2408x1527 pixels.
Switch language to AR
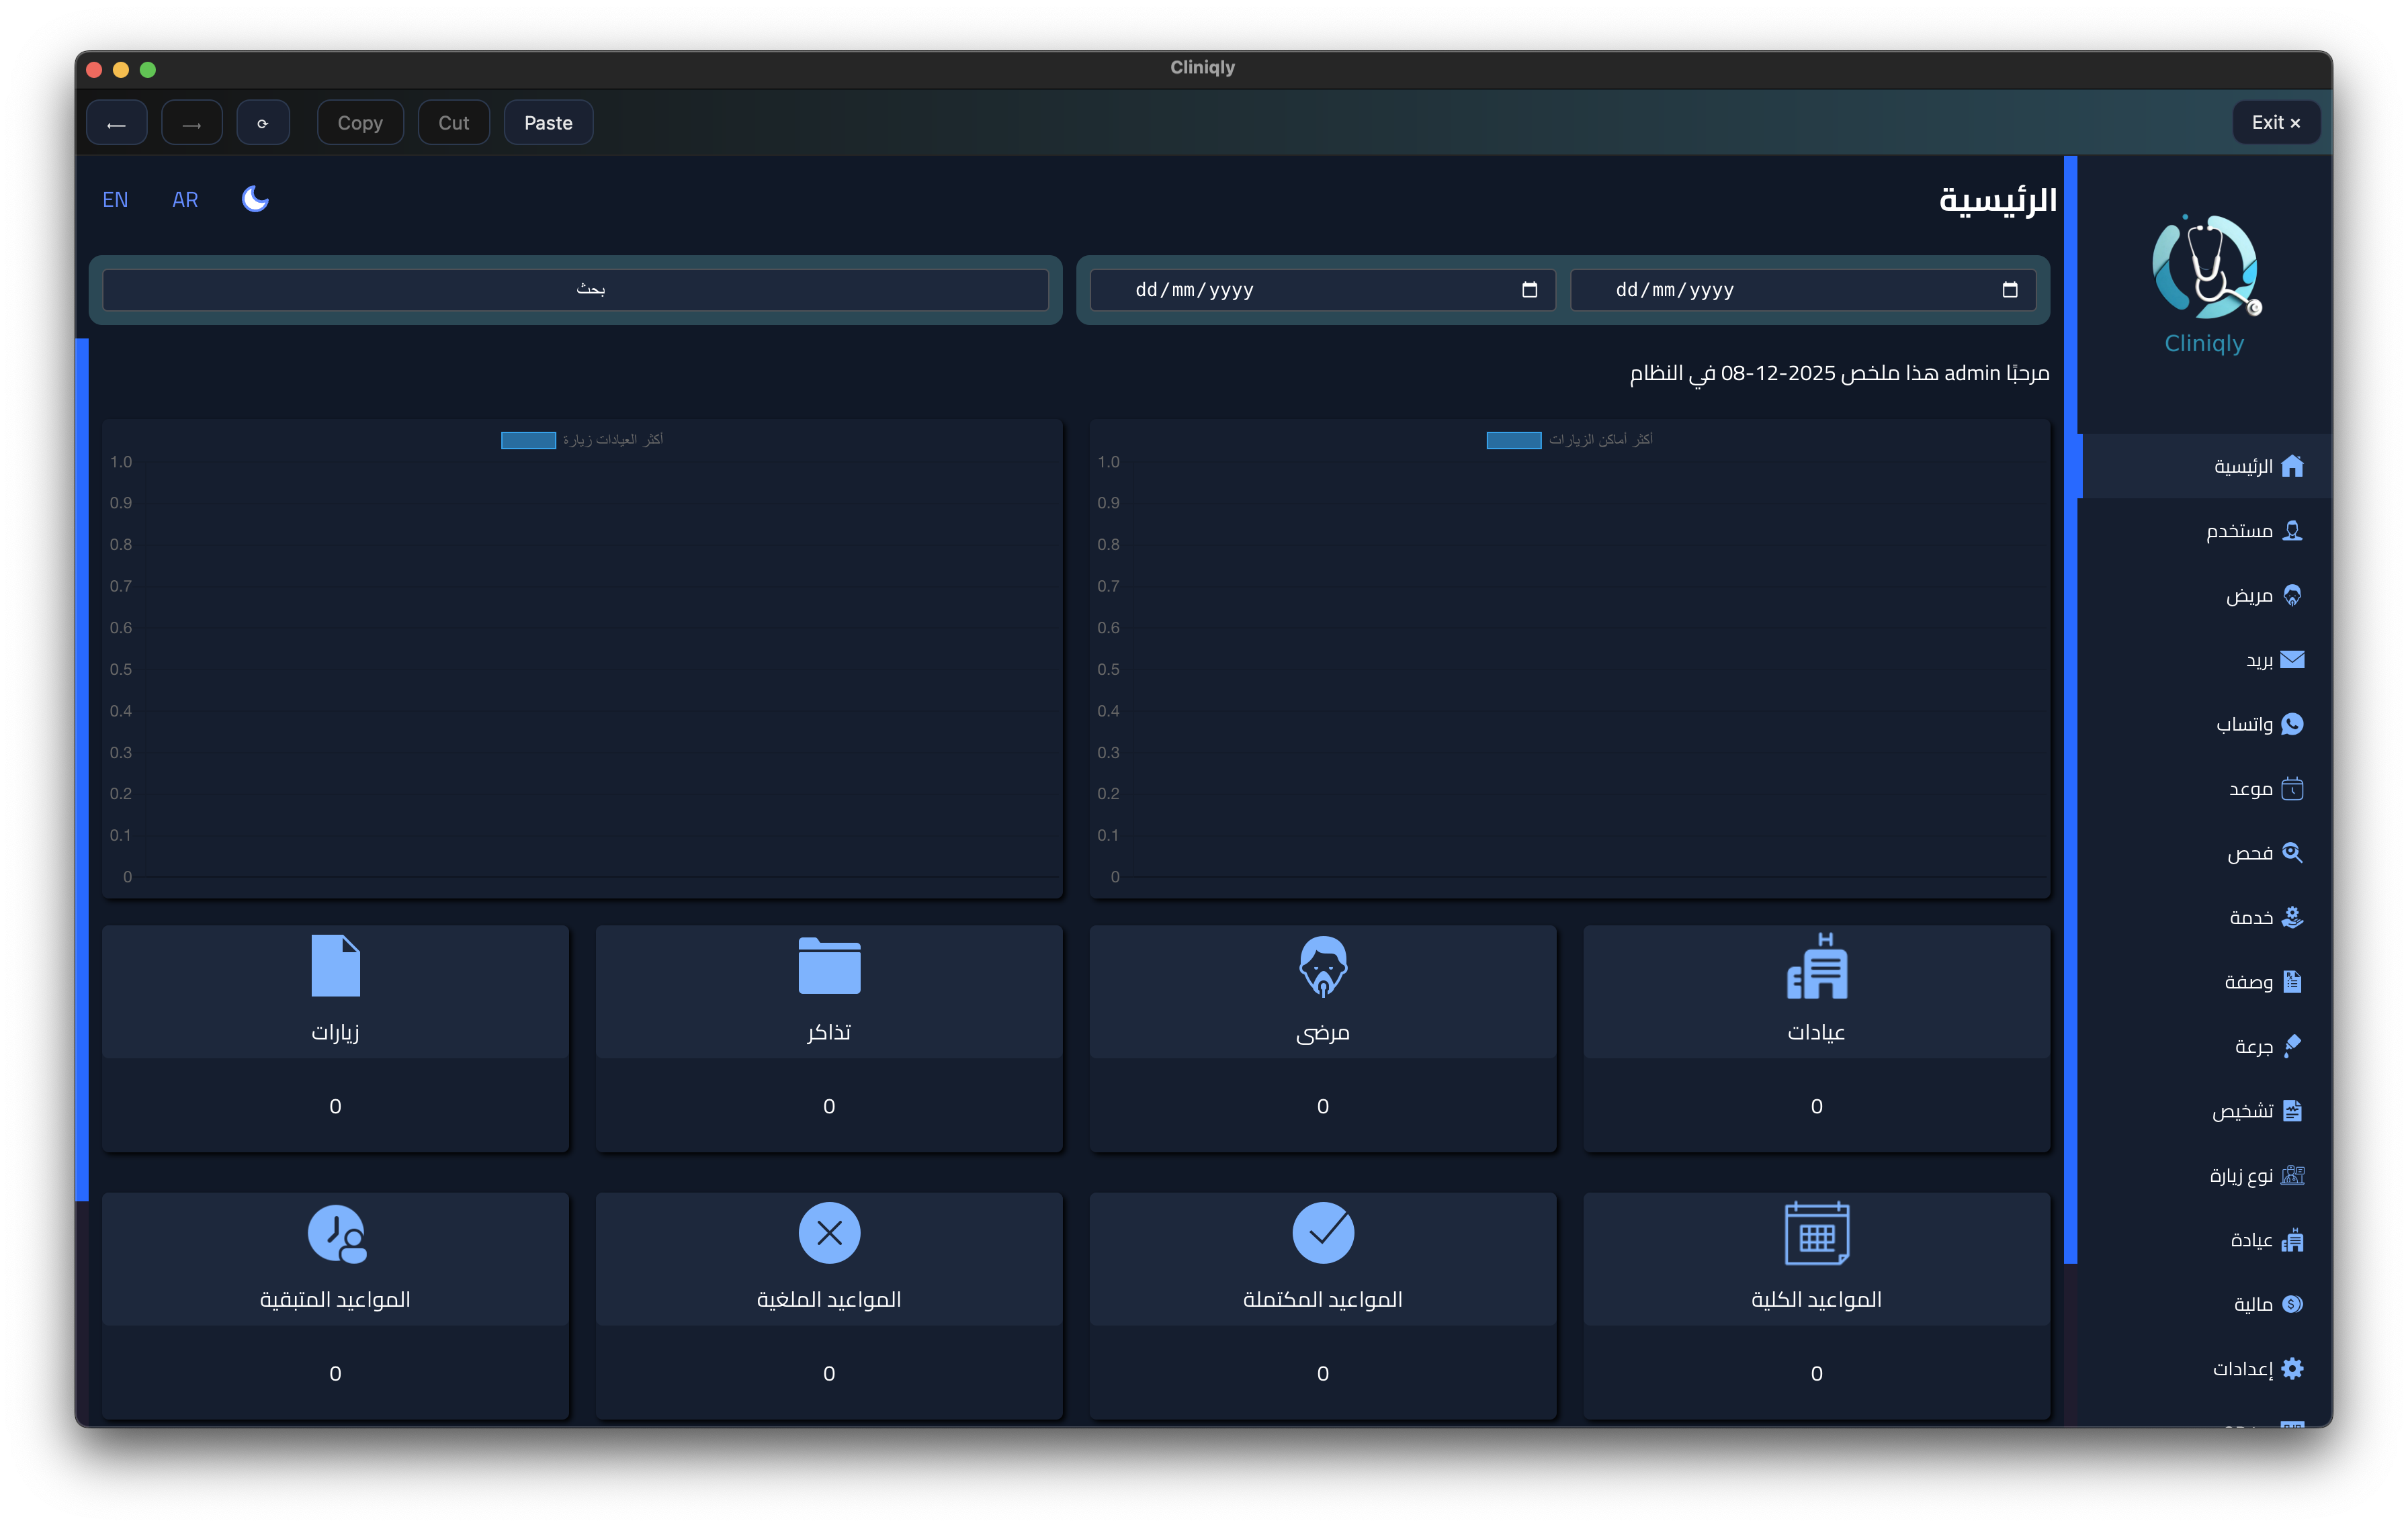185,200
